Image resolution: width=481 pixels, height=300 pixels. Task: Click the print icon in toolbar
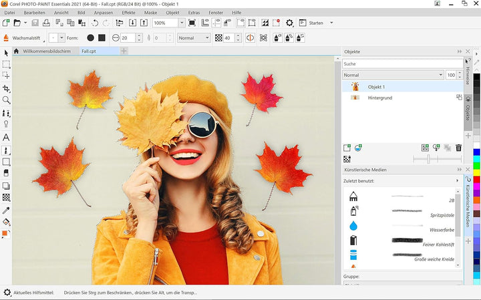pyautogui.click(x=46, y=23)
